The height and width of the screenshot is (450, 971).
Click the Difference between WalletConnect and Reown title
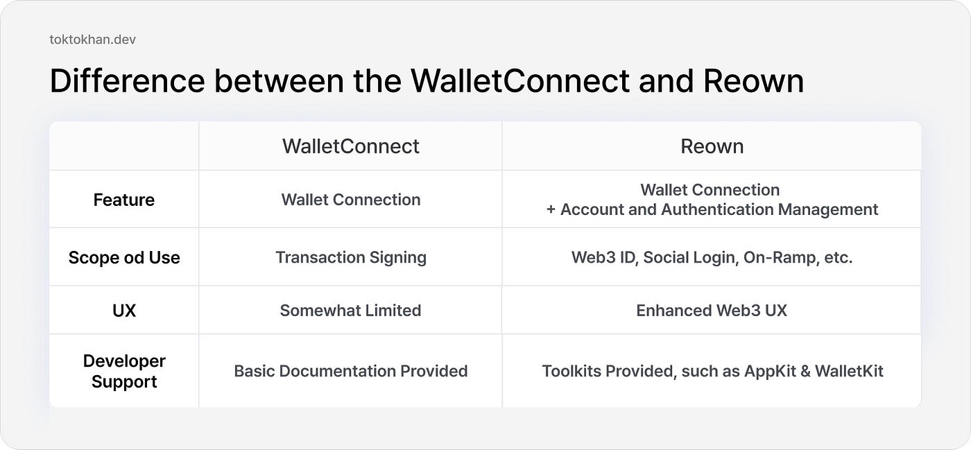coord(427,82)
